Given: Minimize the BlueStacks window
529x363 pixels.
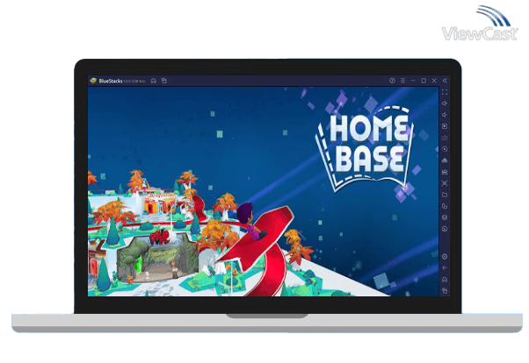Looking at the screenshot, I should 413,81.
